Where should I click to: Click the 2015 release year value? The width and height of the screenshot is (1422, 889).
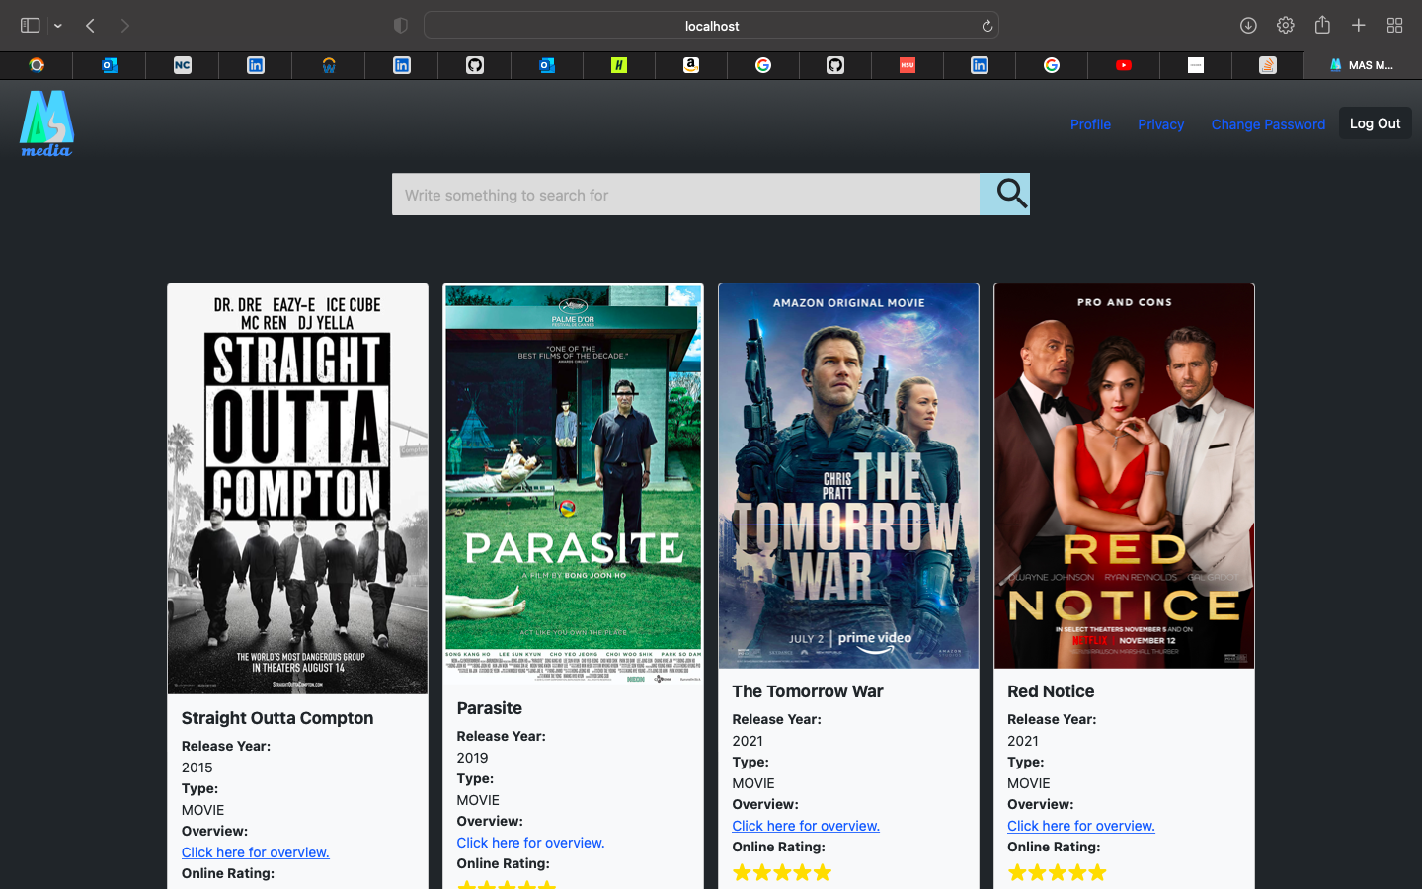197,768
